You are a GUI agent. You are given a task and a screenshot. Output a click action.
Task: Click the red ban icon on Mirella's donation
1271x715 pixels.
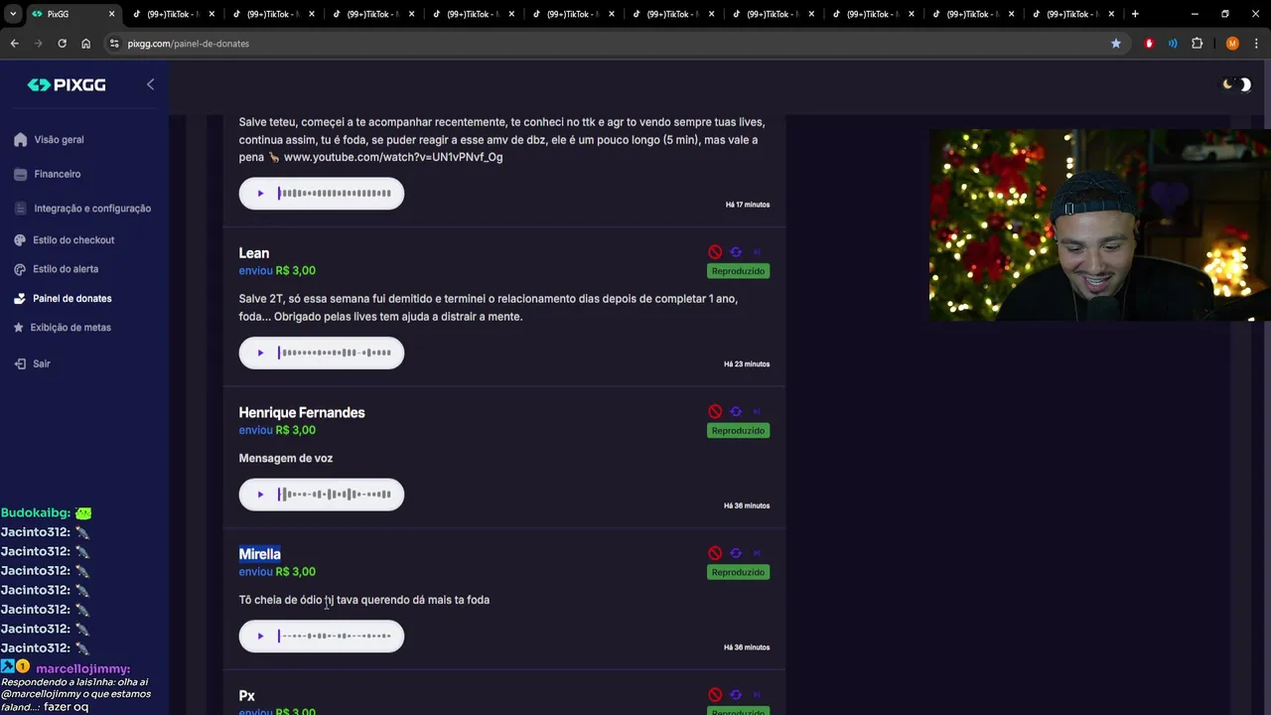tap(715, 553)
